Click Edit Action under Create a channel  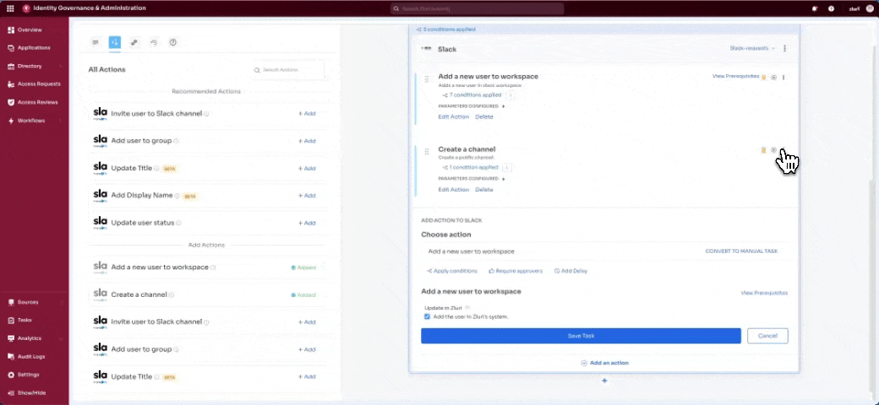[454, 190]
